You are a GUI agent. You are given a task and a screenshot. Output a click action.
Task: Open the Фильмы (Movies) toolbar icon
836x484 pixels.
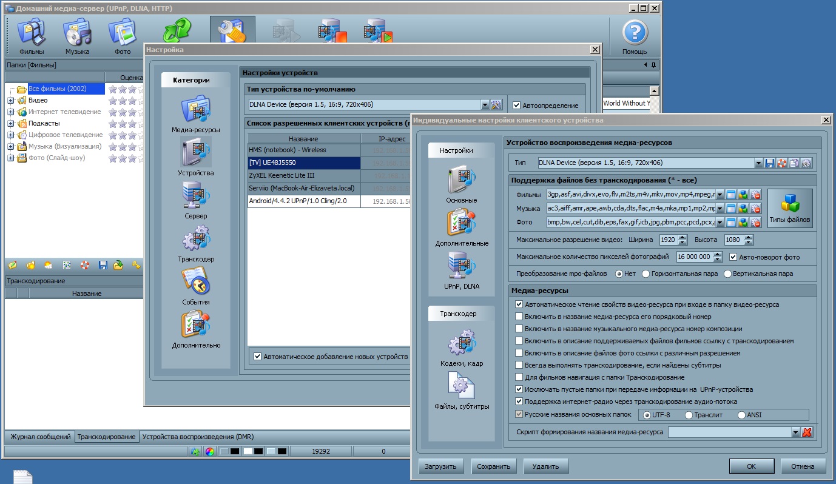[32, 34]
